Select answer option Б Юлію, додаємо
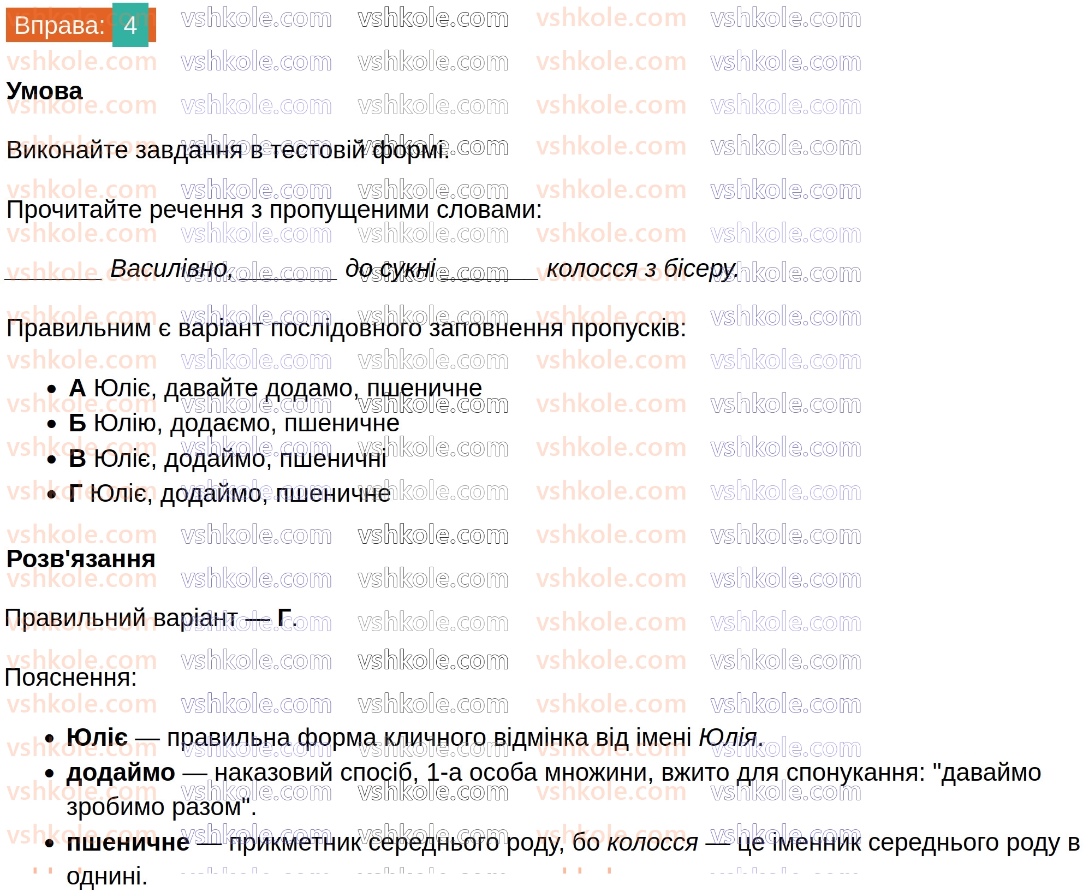Screen dimensions: 1083x891 click(x=234, y=424)
